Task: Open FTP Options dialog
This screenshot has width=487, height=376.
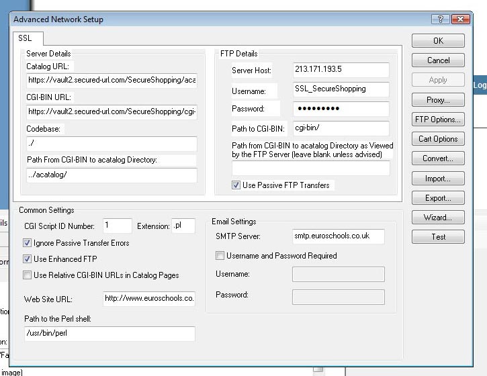Action: click(438, 120)
